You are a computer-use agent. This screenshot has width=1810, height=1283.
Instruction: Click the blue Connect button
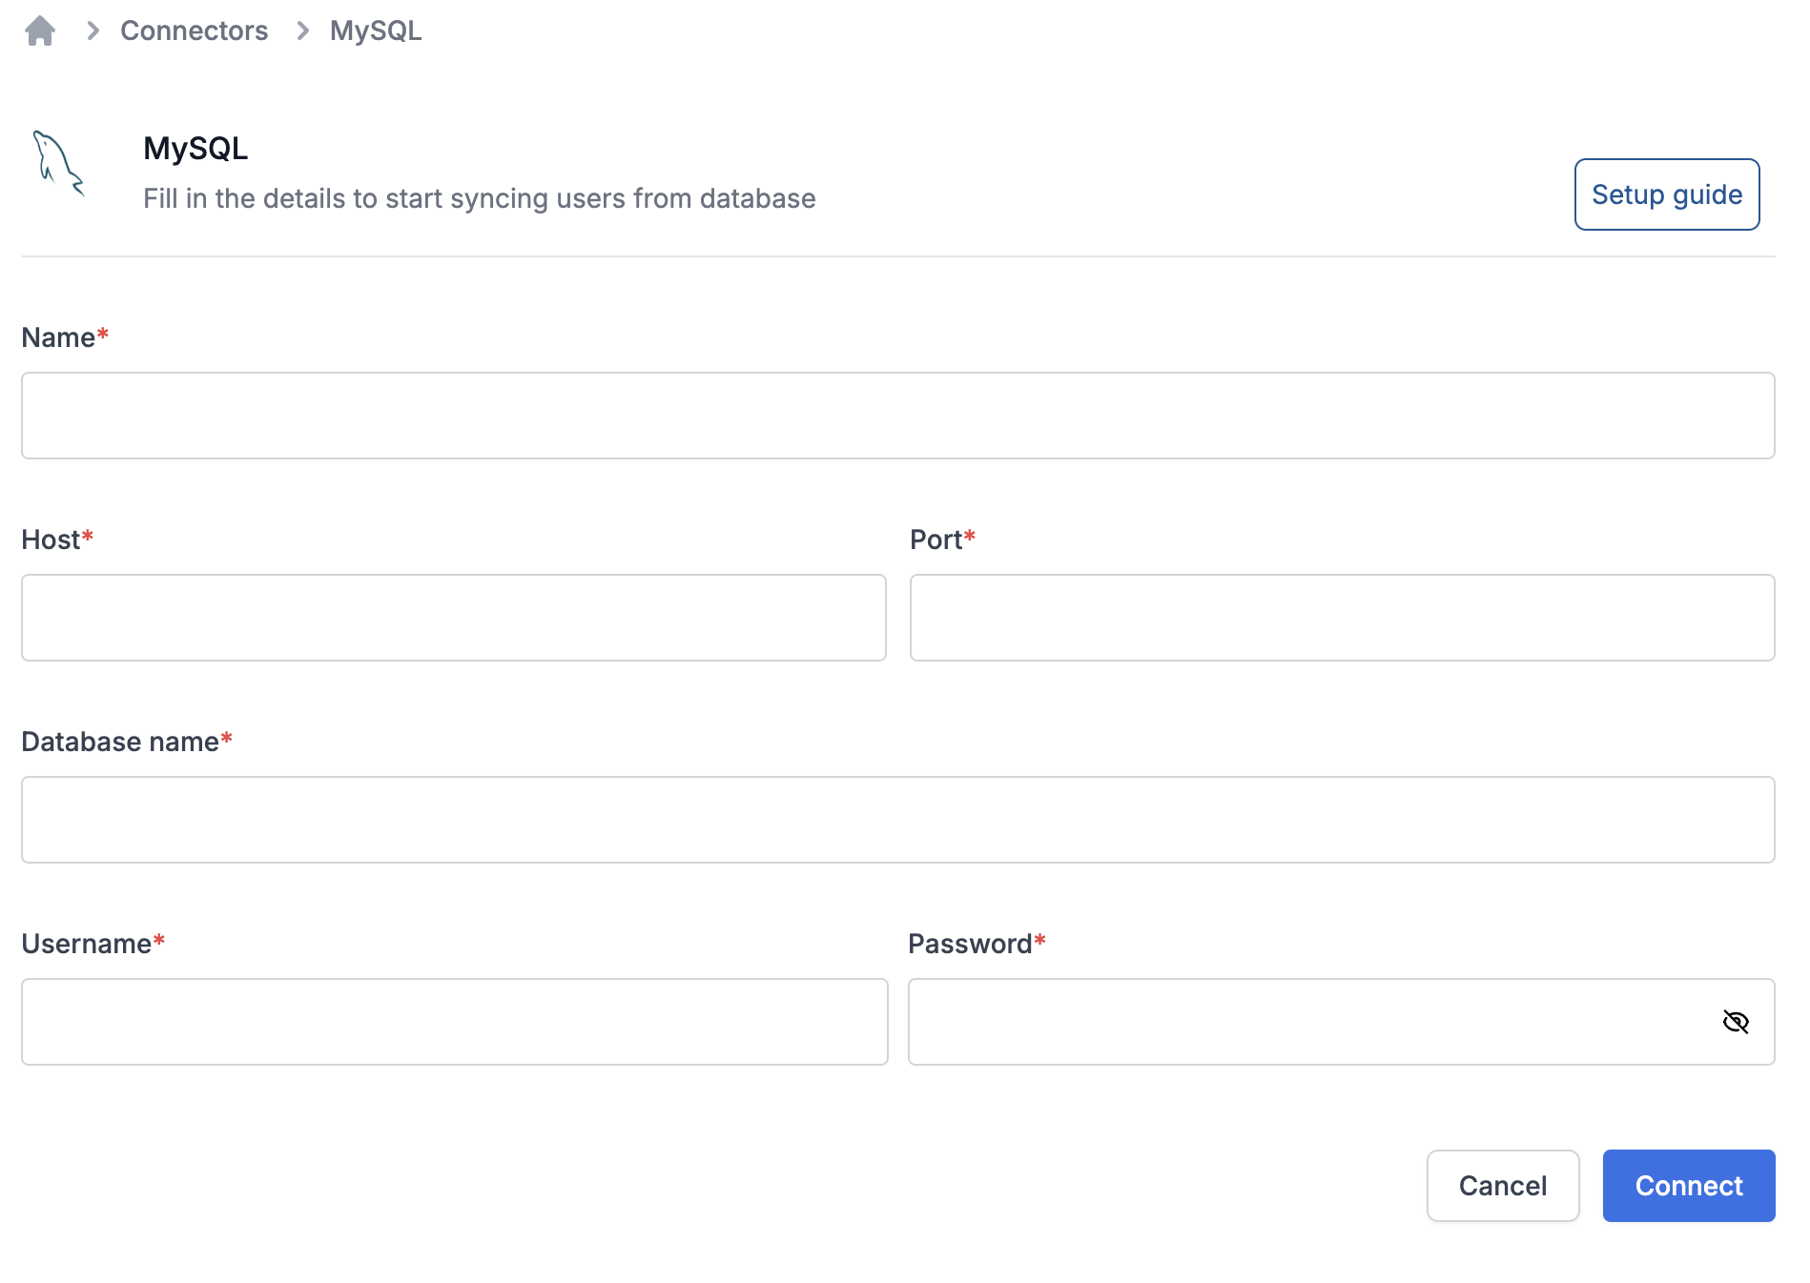tap(1689, 1186)
